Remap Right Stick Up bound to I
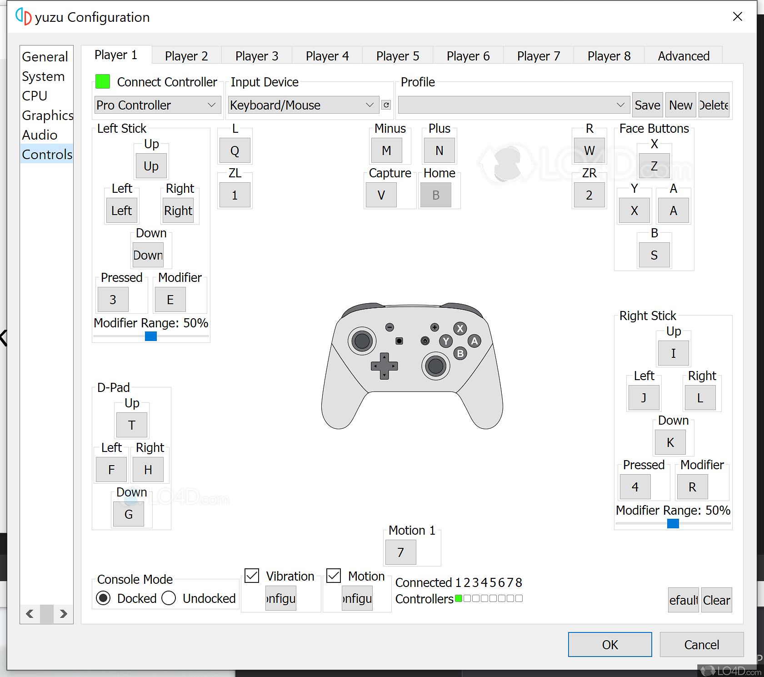Screen dimensions: 764x677 pos(674,353)
